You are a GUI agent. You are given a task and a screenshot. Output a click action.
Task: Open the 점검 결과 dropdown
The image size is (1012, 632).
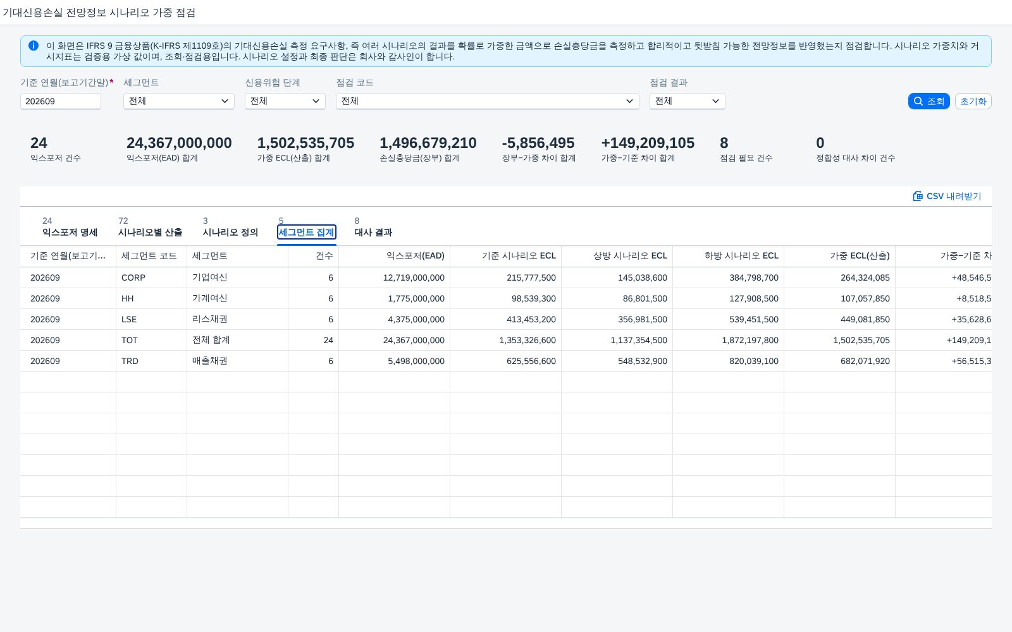point(688,101)
